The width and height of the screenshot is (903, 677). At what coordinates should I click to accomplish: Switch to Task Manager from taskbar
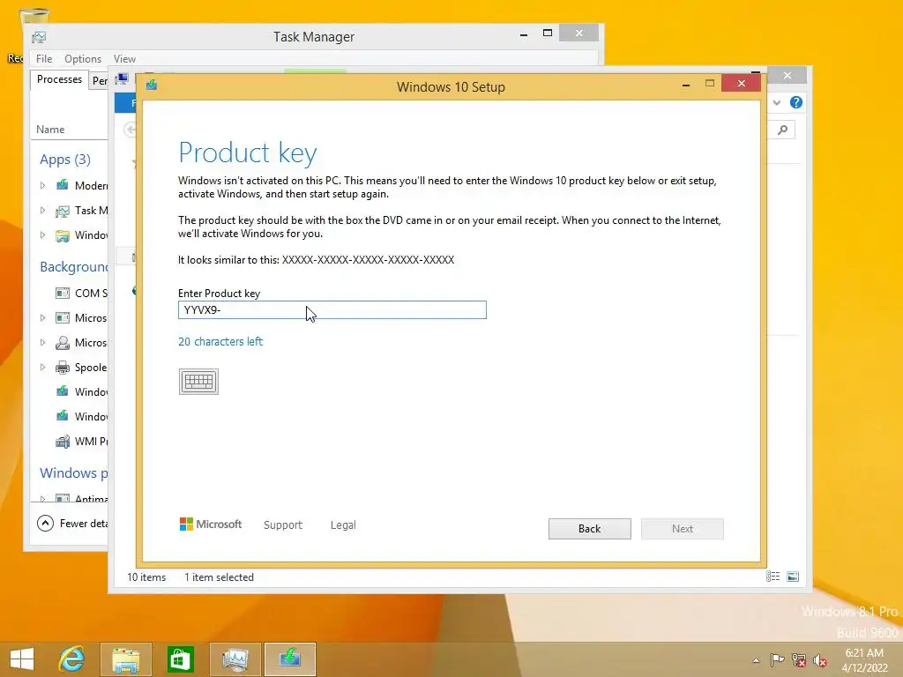[235, 659]
